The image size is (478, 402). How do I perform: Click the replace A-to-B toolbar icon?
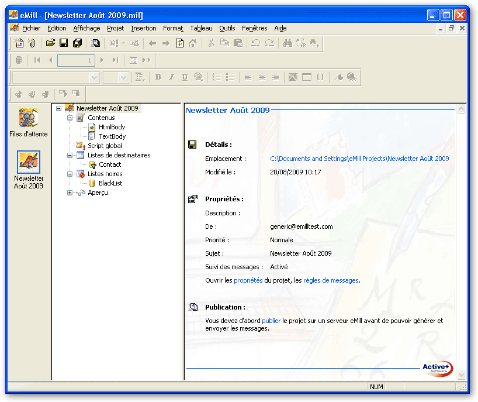click(301, 43)
